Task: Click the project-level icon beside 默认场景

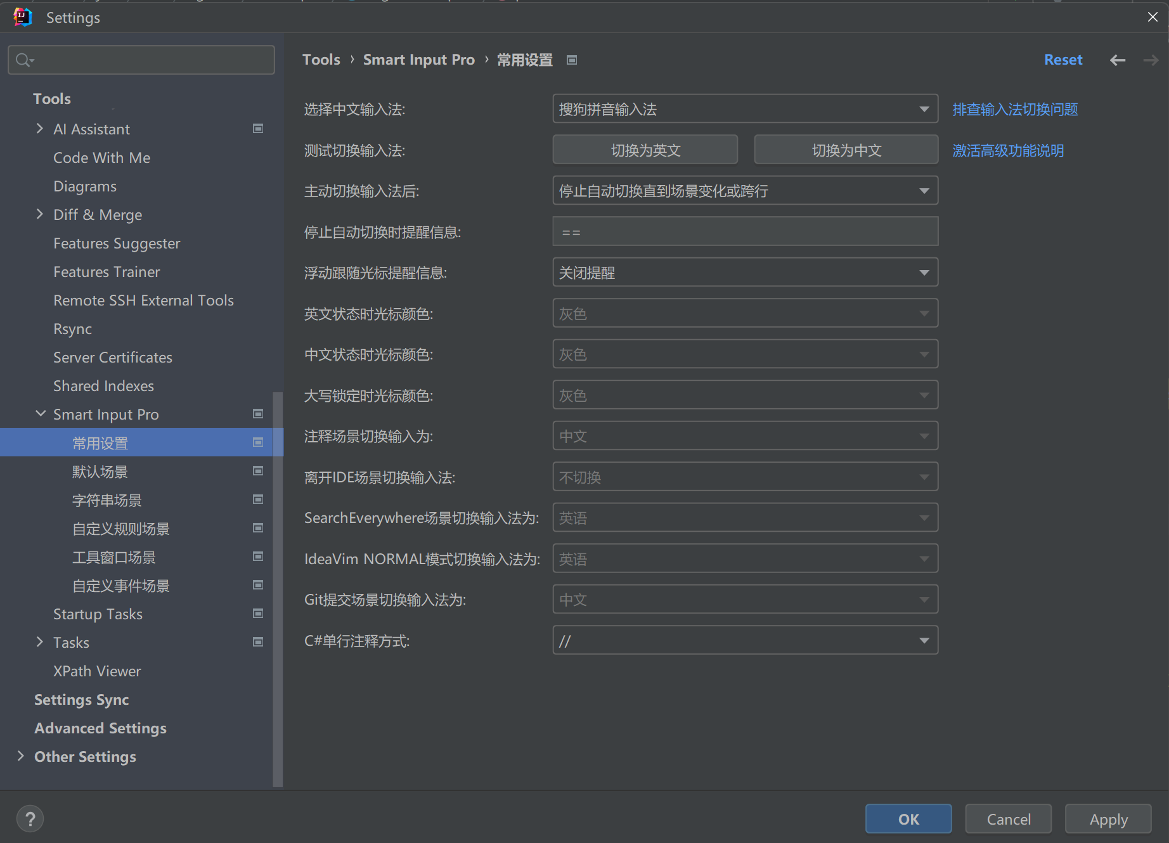Action: (x=258, y=471)
